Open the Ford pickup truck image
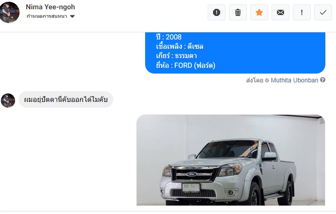336x214 pixels. [231, 160]
